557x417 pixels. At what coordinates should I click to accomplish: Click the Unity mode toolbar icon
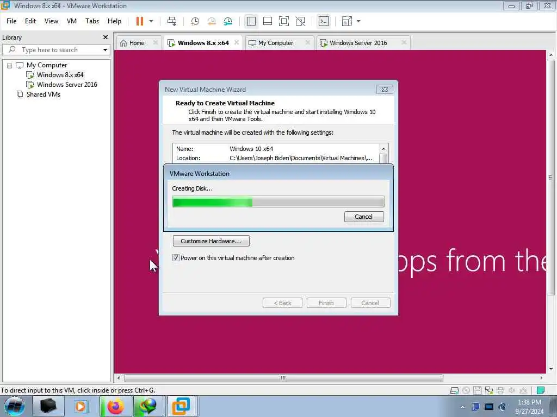(300, 21)
